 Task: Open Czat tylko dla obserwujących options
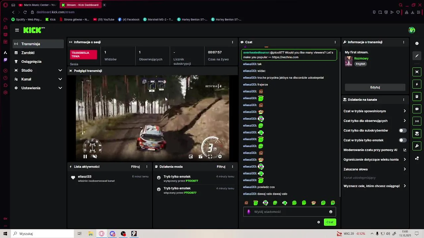click(x=375, y=121)
